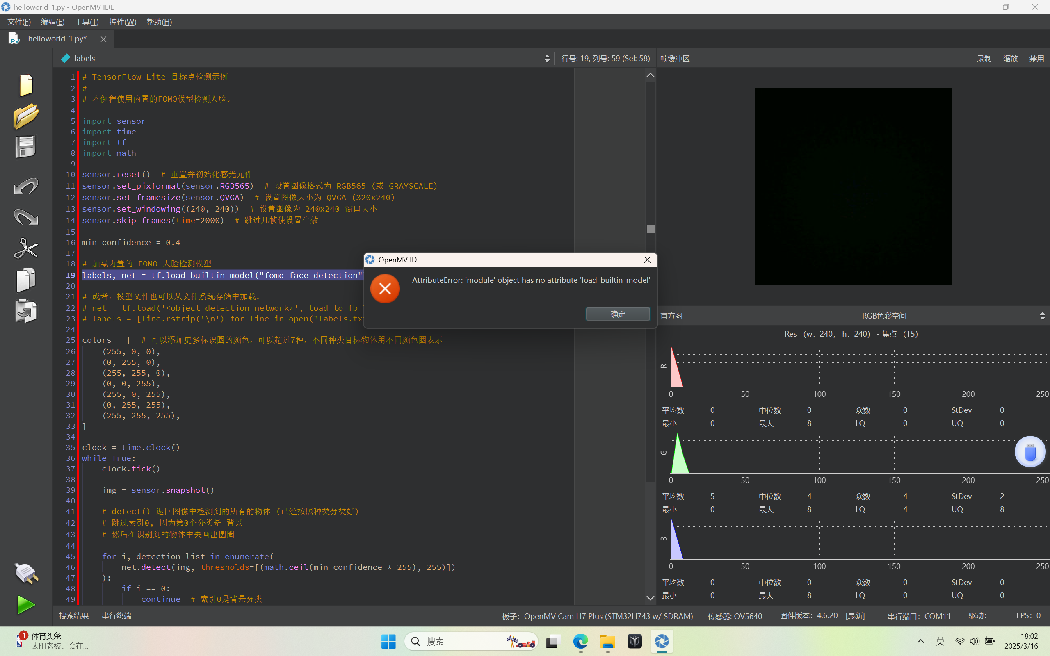Click the editor scroll down arrow
This screenshot has width=1050, height=656.
[651, 598]
